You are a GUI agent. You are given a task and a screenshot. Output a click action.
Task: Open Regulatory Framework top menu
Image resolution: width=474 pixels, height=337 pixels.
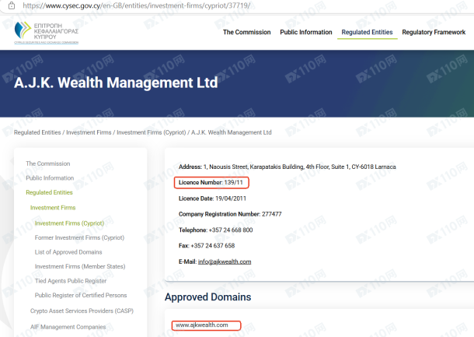tap(434, 33)
